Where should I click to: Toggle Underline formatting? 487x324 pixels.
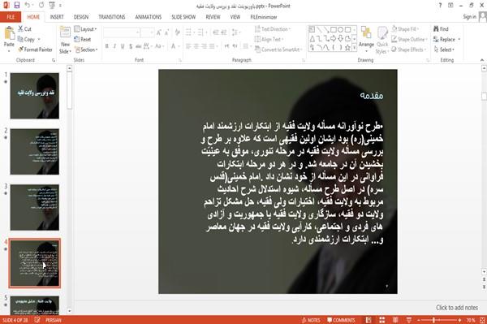tap(123, 46)
